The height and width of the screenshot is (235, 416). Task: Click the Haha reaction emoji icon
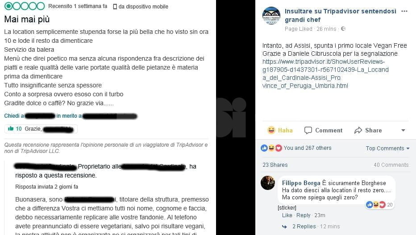[x=271, y=130]
